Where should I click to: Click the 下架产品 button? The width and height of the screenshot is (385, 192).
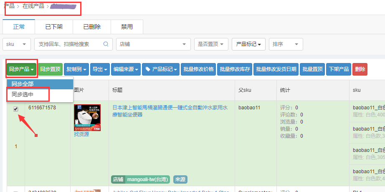click(x=339, y=69)
